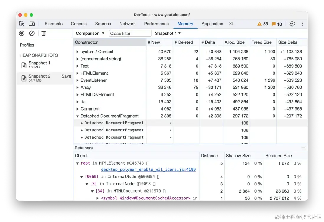Click node link icon after HTMLElement @145743
Image resolution: width=324 pixels, height=222 pixels.
(x=147, y=163)
